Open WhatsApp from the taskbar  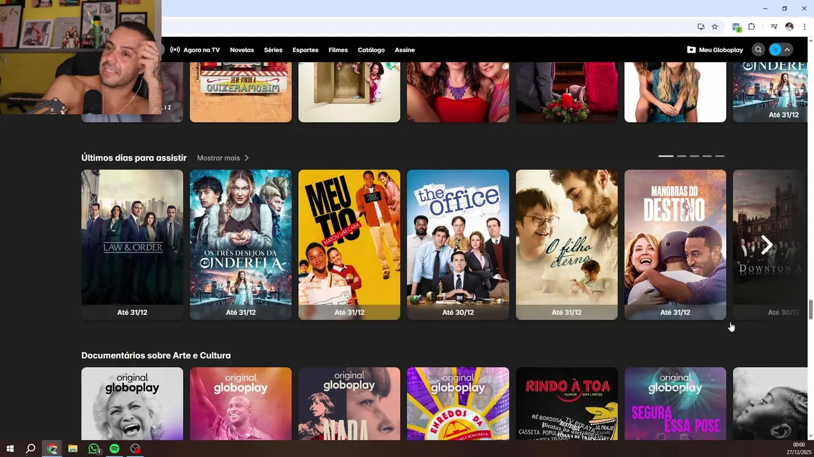coord(94,449)
